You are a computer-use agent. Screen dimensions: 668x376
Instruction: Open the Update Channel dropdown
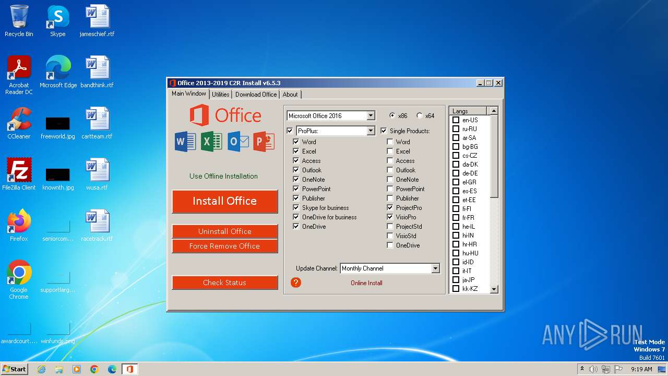click(x=435, y=268)
